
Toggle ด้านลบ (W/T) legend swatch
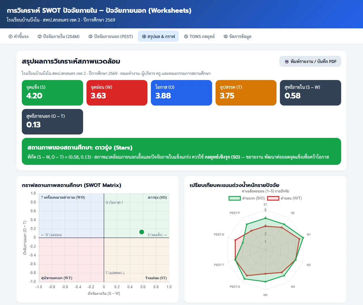[x=273, y=198]
